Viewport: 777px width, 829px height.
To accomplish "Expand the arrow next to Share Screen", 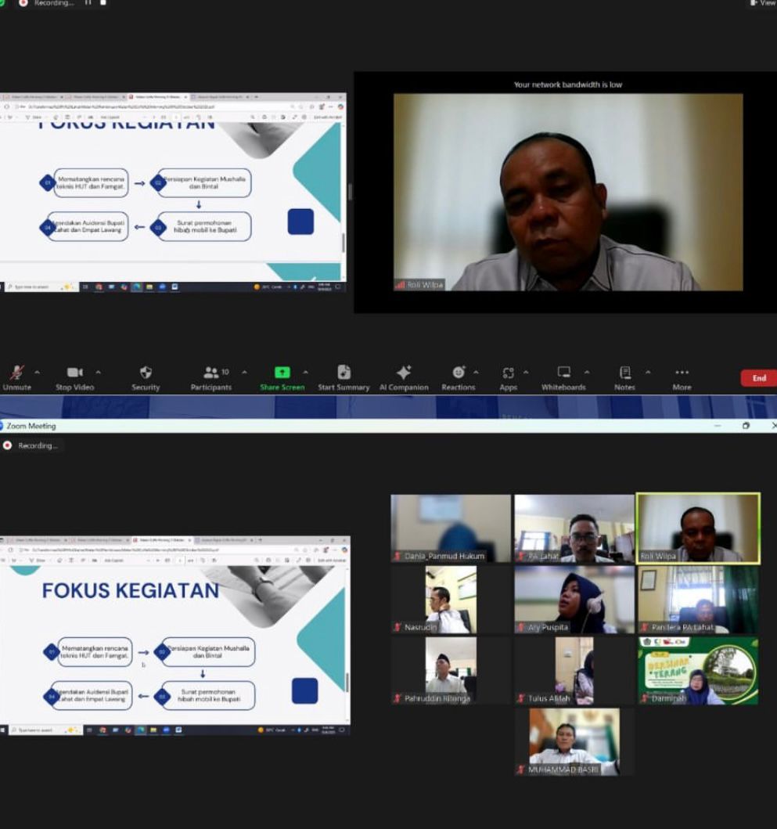I will [305, 373].
